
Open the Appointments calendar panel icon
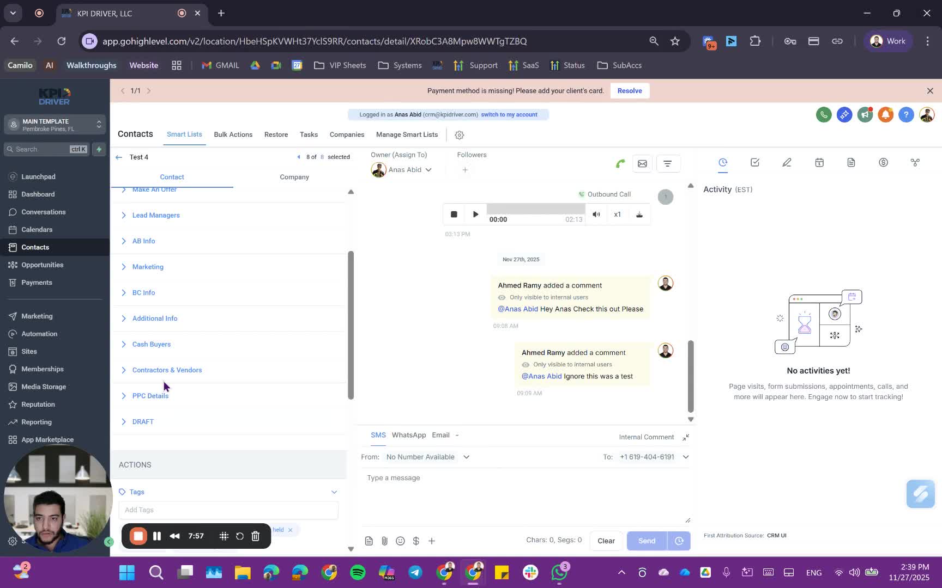[819, 162]
